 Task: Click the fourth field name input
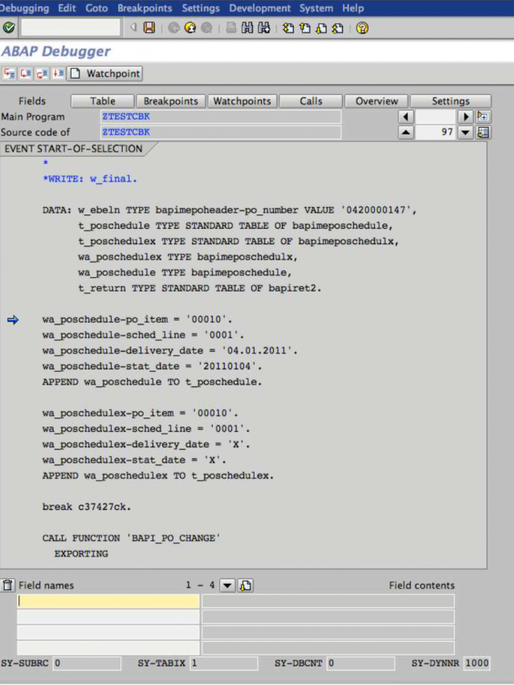[x=108, y=647]
